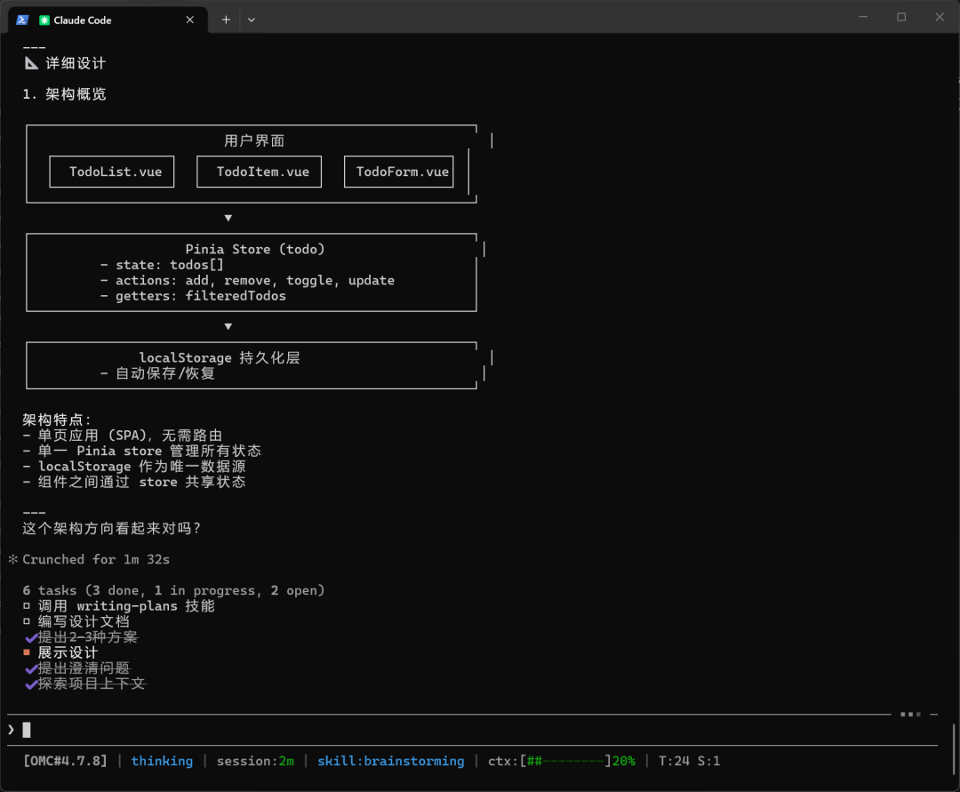Click the 'state: todos[]' line
This screenshot has width=960, height=792.
163,264
